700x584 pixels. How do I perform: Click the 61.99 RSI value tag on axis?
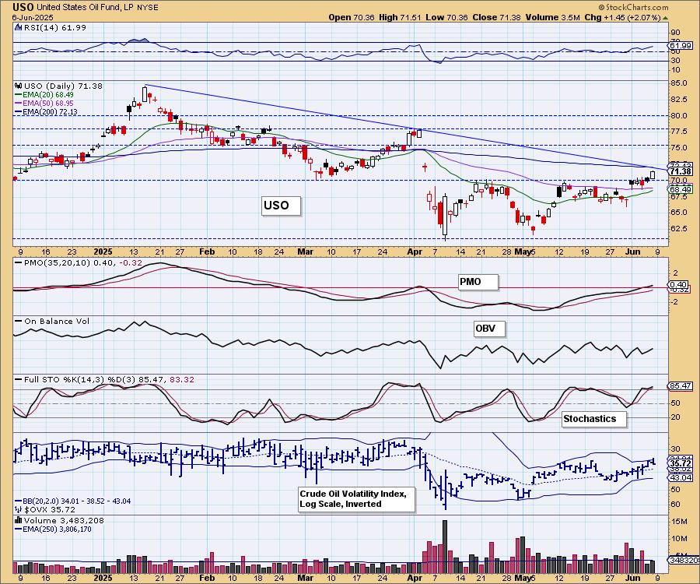(681, 46)
